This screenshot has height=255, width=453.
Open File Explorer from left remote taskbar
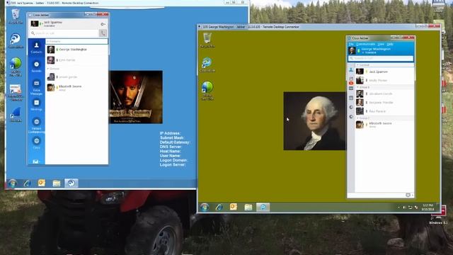click(x=57, y=183)
